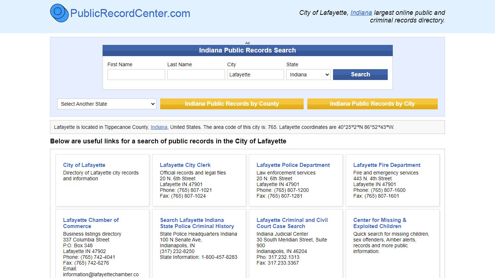Click the Ad label above search form
The width and height of the screenshot is (495, 278).
(247, 43)
